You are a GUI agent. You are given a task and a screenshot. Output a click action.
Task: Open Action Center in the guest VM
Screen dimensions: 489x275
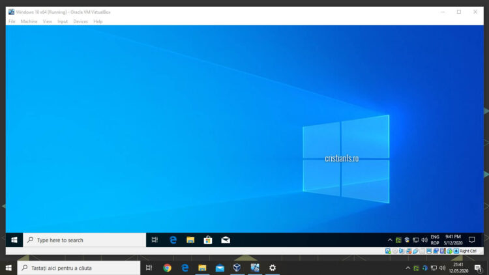(472, 240)
